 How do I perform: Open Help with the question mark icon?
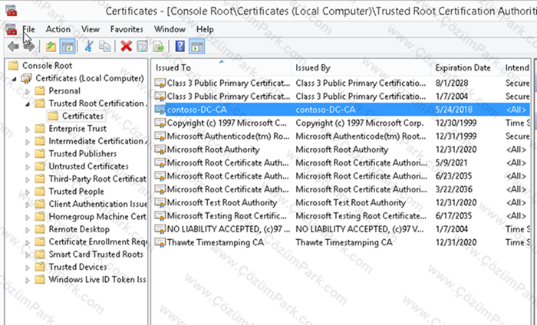[x=180, y=46]
